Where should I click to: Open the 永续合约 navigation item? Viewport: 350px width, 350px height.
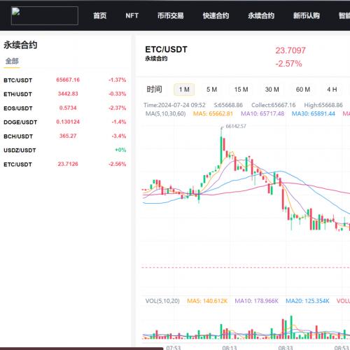click(261, 15)
